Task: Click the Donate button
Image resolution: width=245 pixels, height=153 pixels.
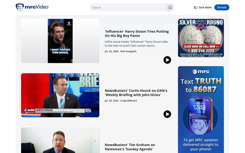Action: [x=222, y=7]
